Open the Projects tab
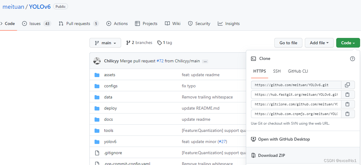This screenshot has width=361, height=165. tap(146, 23)
